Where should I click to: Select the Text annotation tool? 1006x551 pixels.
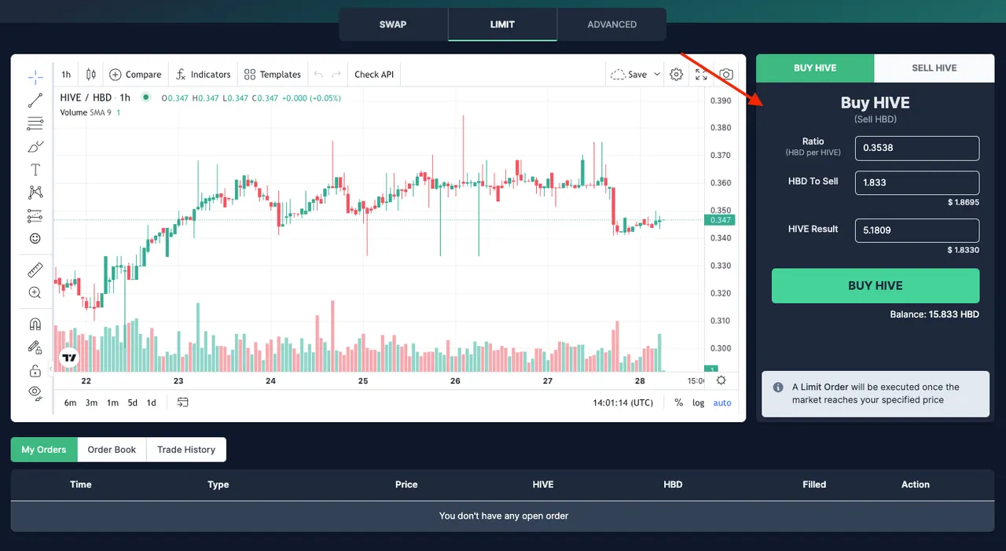click(35, 170)
